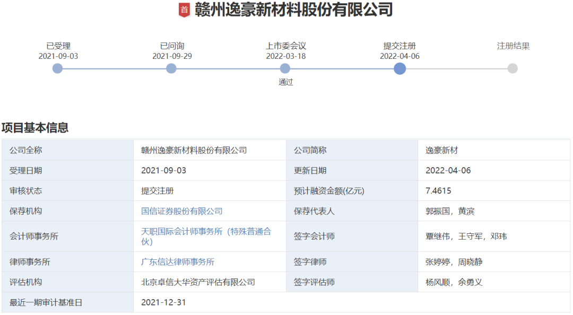Viewport: 573px width, 315px height.
Task: Click the red 首 badge icon beside company title
Action: pyautogui.click(x=184, y=10)
